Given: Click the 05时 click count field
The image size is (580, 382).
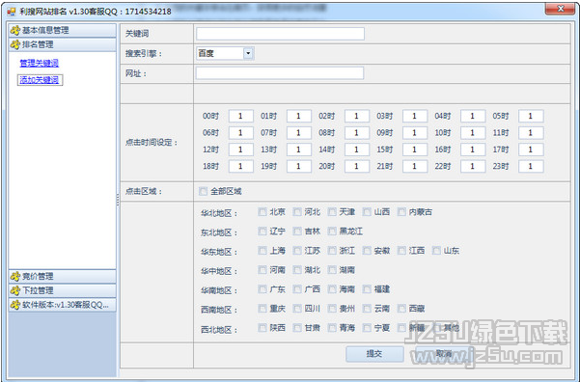Looking at the screenshot, I should [531, 116].
